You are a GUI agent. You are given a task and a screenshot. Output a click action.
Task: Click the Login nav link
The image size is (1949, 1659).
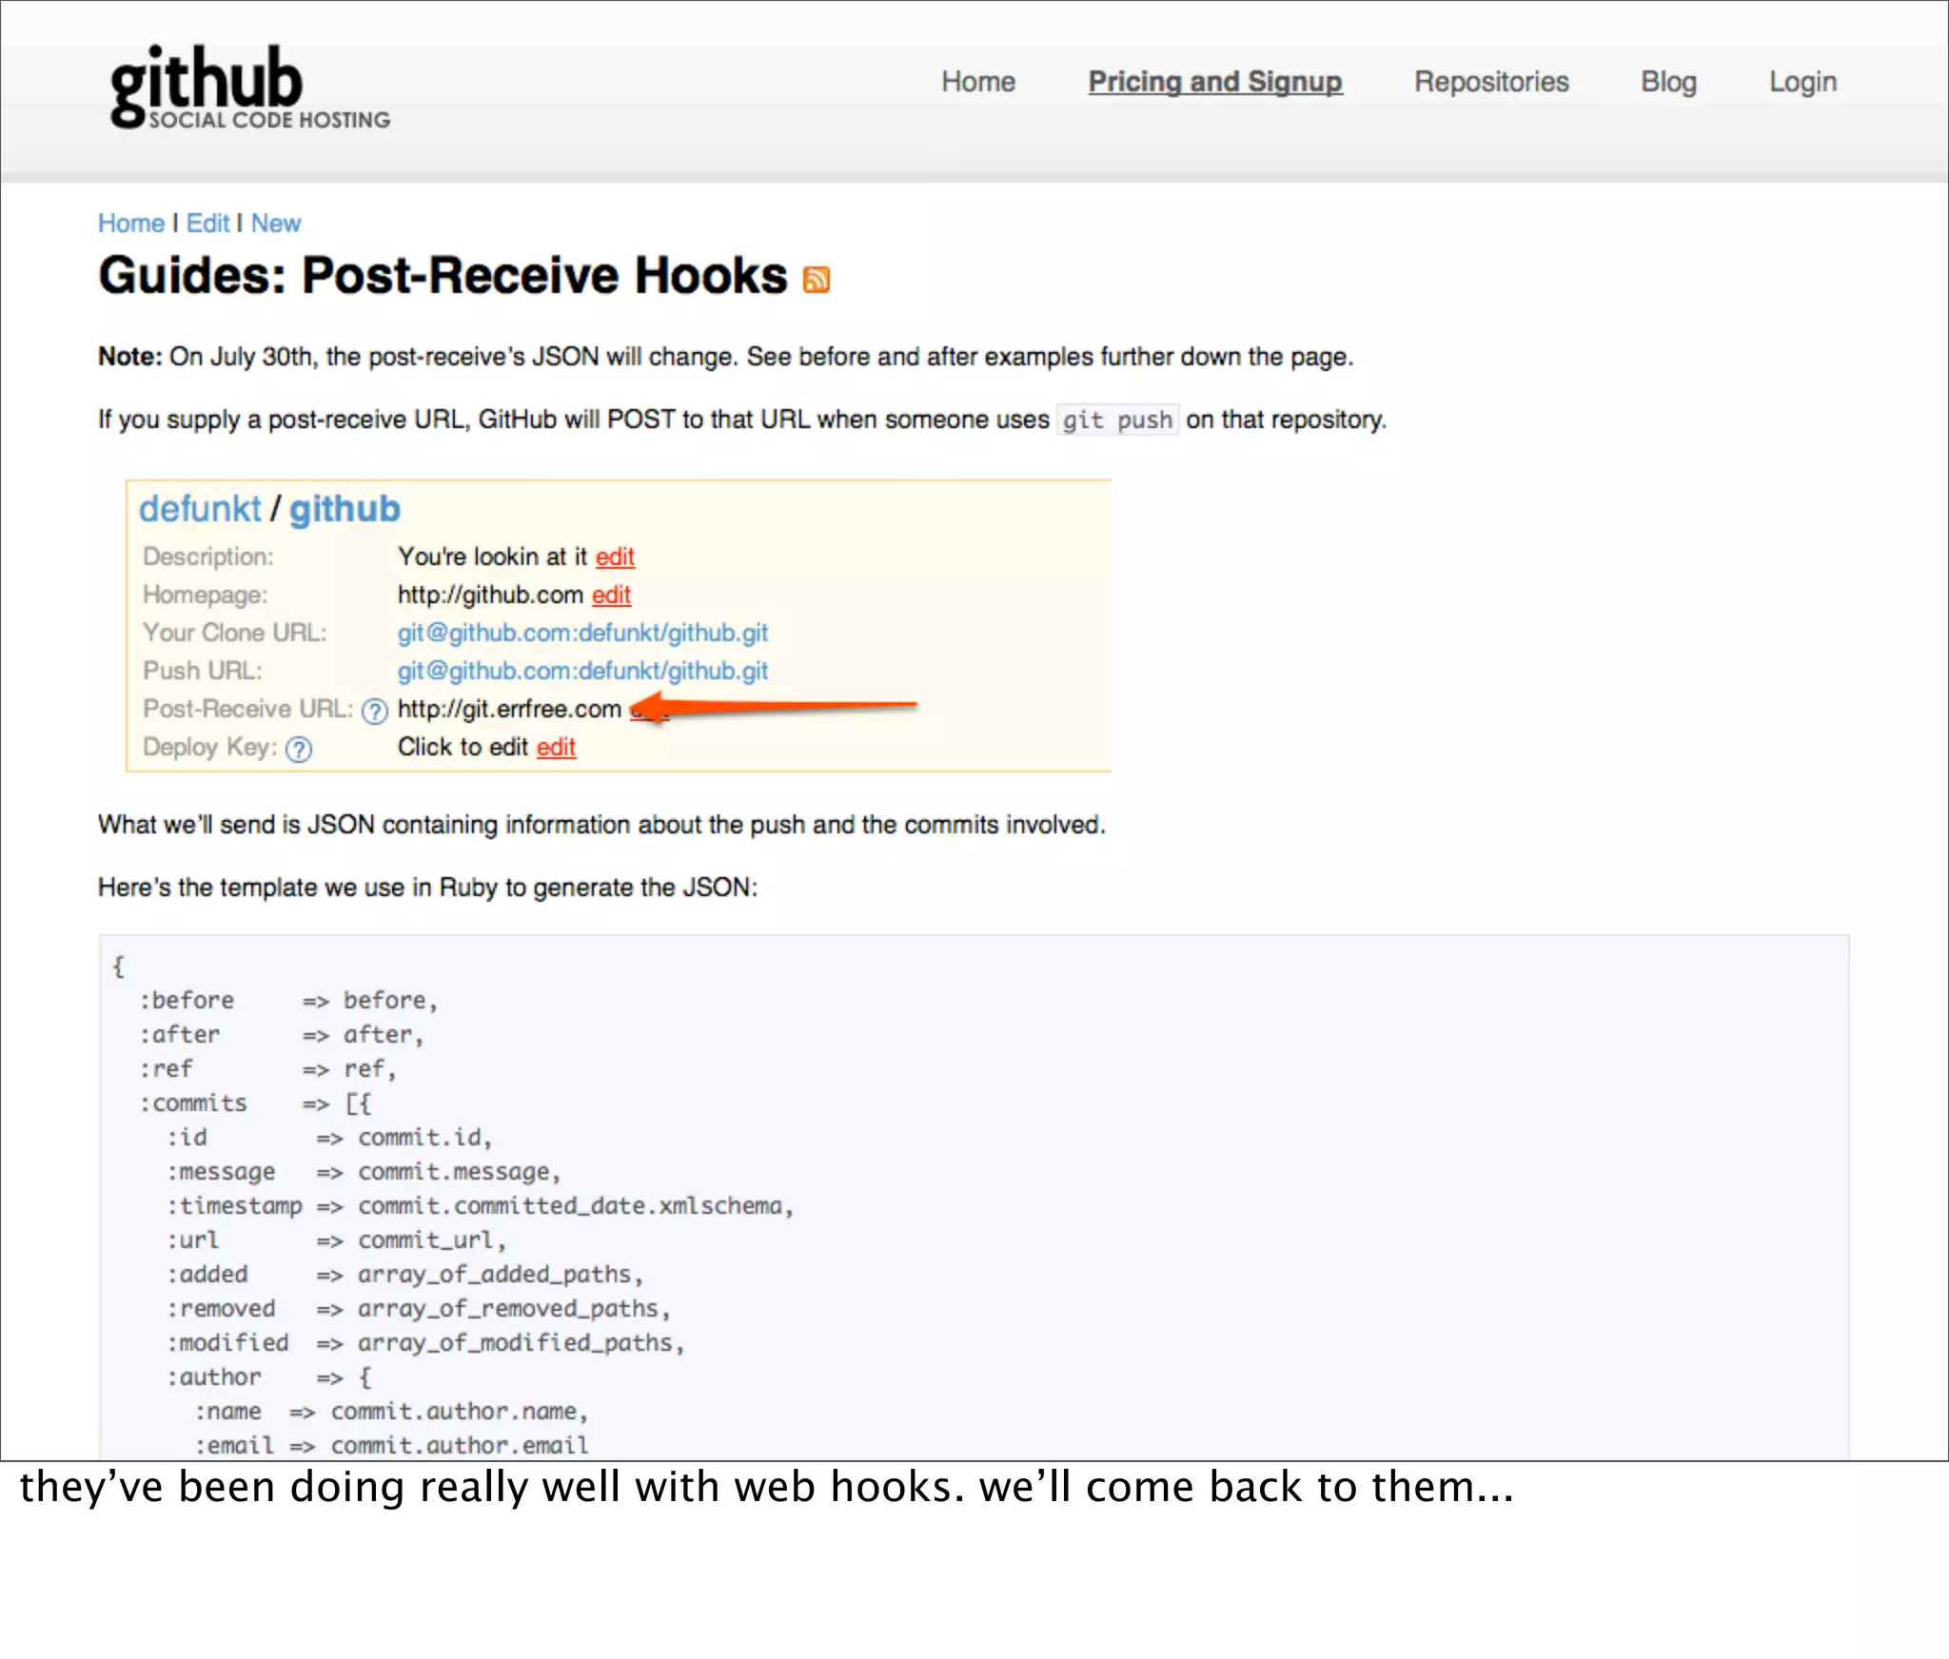point(1801,82)
